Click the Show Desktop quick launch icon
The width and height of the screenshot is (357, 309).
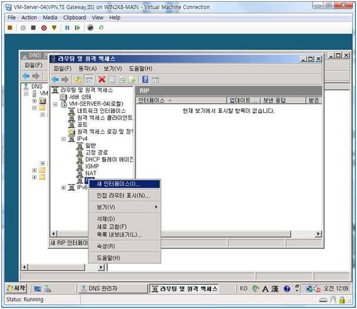38,289
